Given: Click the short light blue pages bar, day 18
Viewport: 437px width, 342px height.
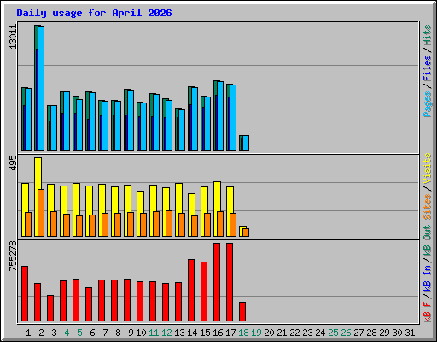Looking at the screenshot, I should point(246,144).
